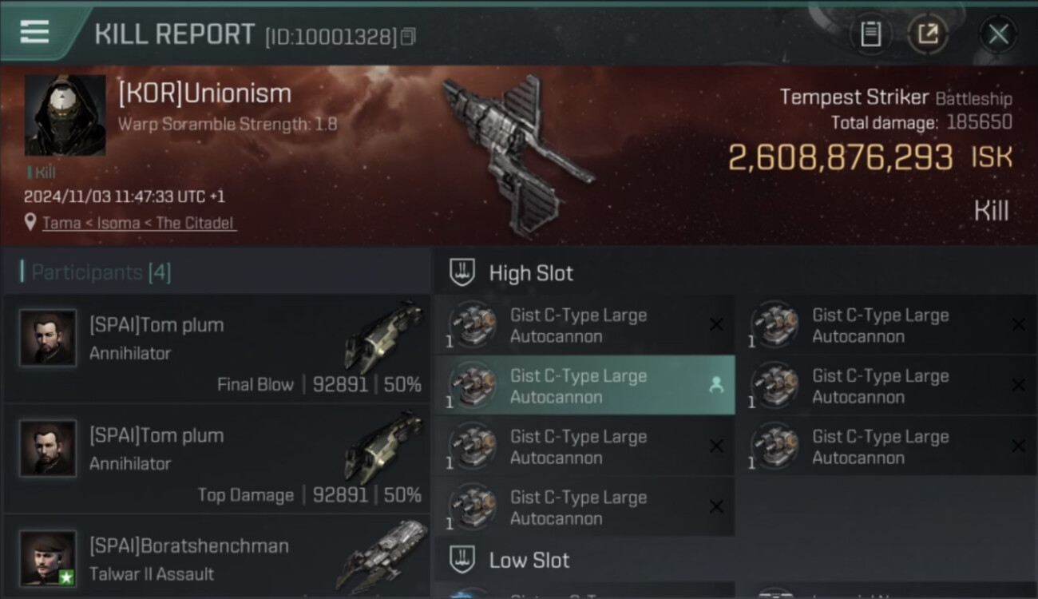
Task: Click the share export icon
Action: pyautogui.click(x=928, y=34)
